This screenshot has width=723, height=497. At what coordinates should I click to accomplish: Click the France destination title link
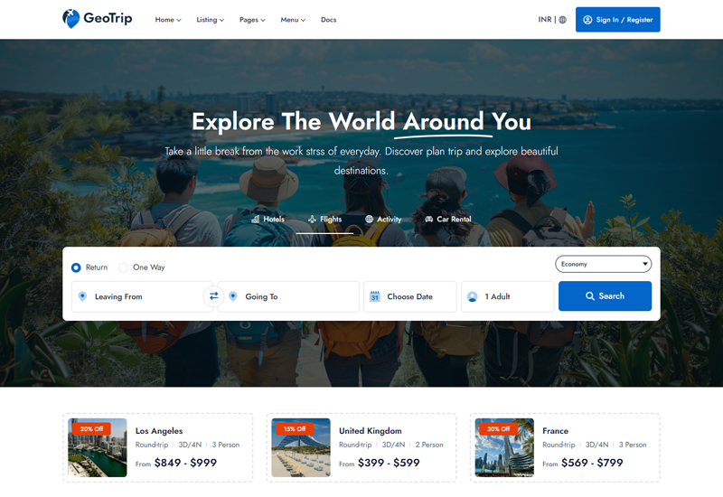(555, 431)
